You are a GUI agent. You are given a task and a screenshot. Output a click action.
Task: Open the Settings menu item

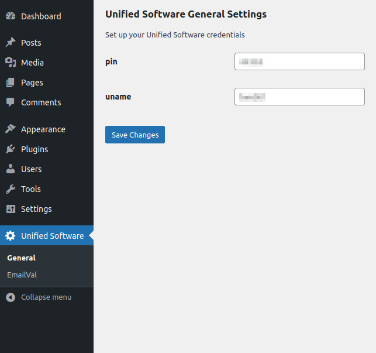click(47, 209)
